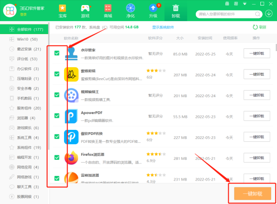Select 编程开发 (1) category
This screenshot has height=204, width=277.
click(24, 157)
